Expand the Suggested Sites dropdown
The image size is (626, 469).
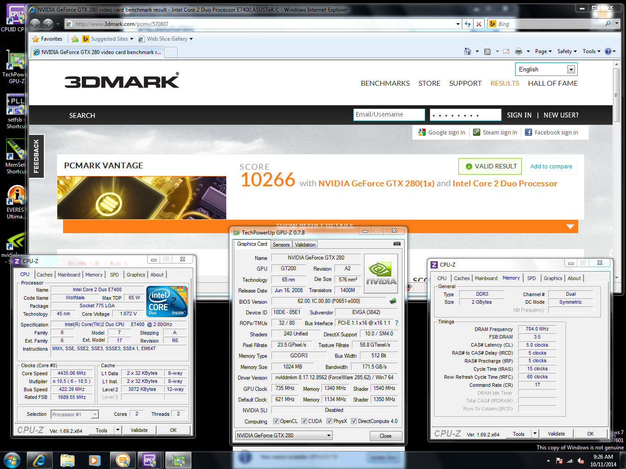[x=131, y=39]
